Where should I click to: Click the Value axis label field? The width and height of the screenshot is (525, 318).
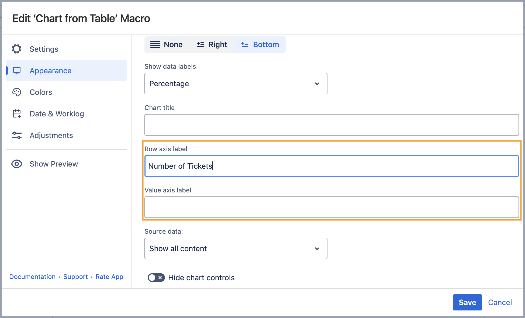pyautogui.click(x=331, y=207)
